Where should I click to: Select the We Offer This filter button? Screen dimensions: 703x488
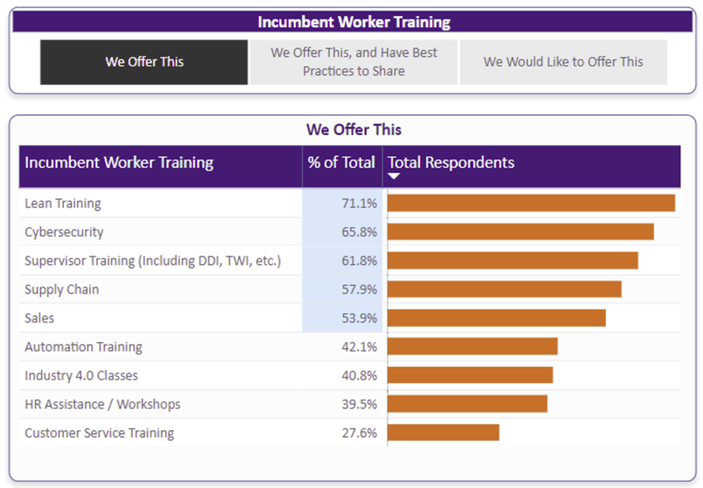(x=144, y=62)
